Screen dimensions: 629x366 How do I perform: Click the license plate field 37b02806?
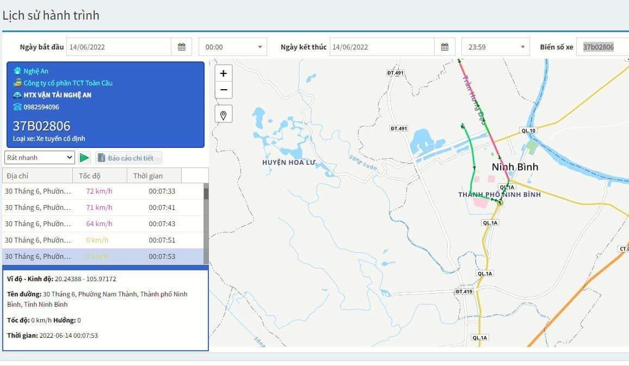(x=602, y=47)
